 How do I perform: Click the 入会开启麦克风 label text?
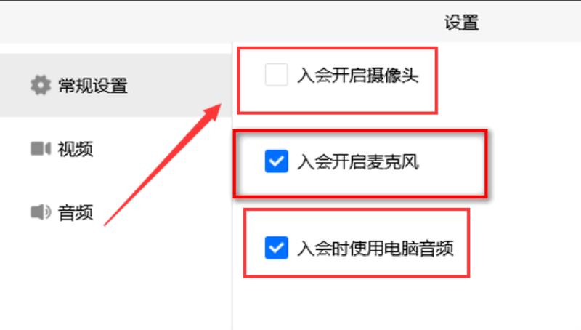[357, 162]
